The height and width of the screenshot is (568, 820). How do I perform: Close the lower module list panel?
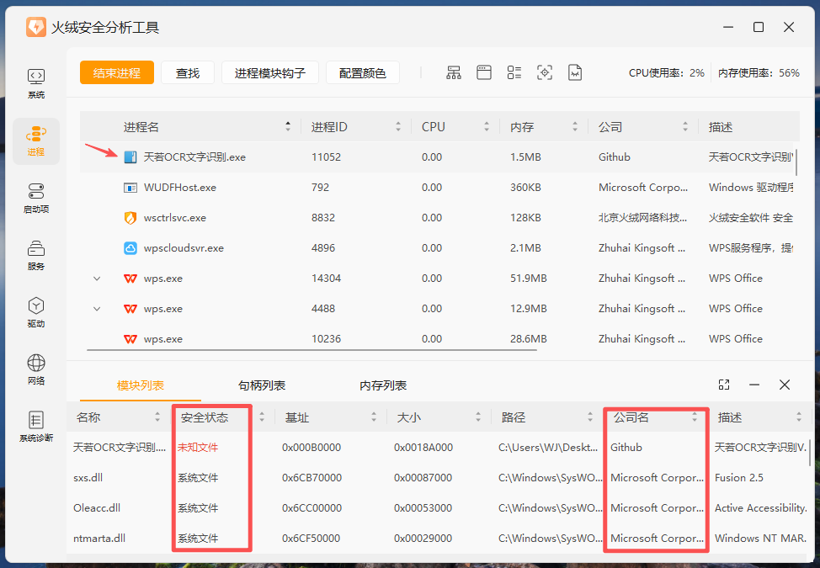(x=785, y=385)
